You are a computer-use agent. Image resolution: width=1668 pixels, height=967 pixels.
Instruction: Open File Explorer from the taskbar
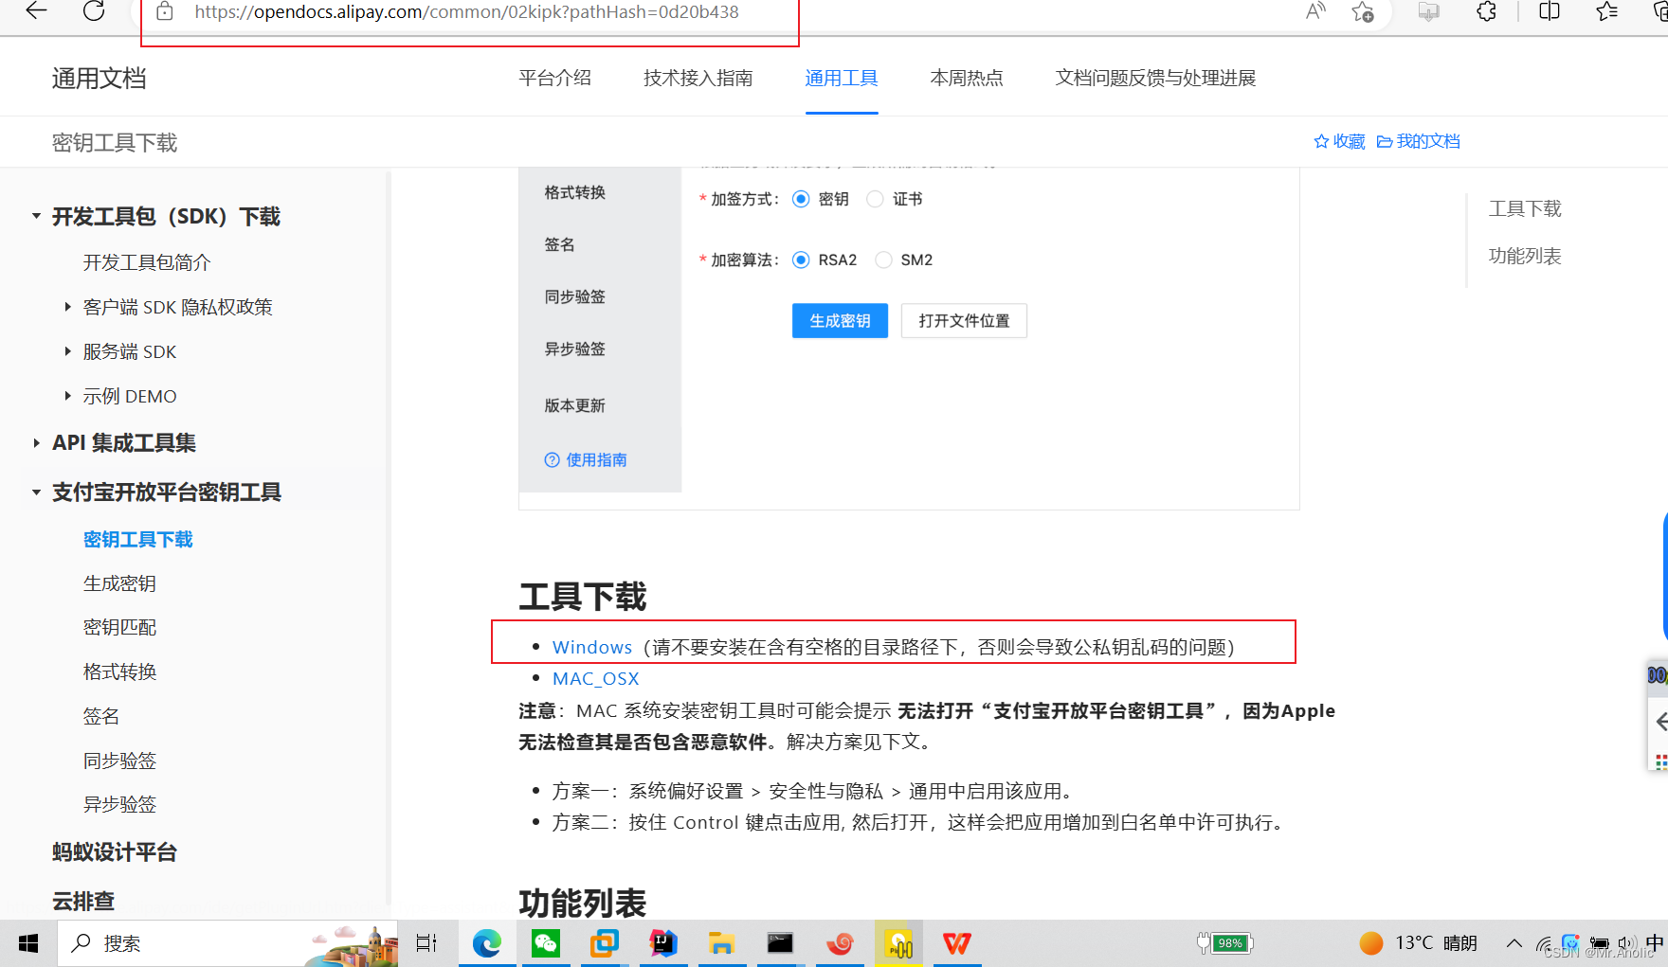pyautogui.click(x=721, y=943)
